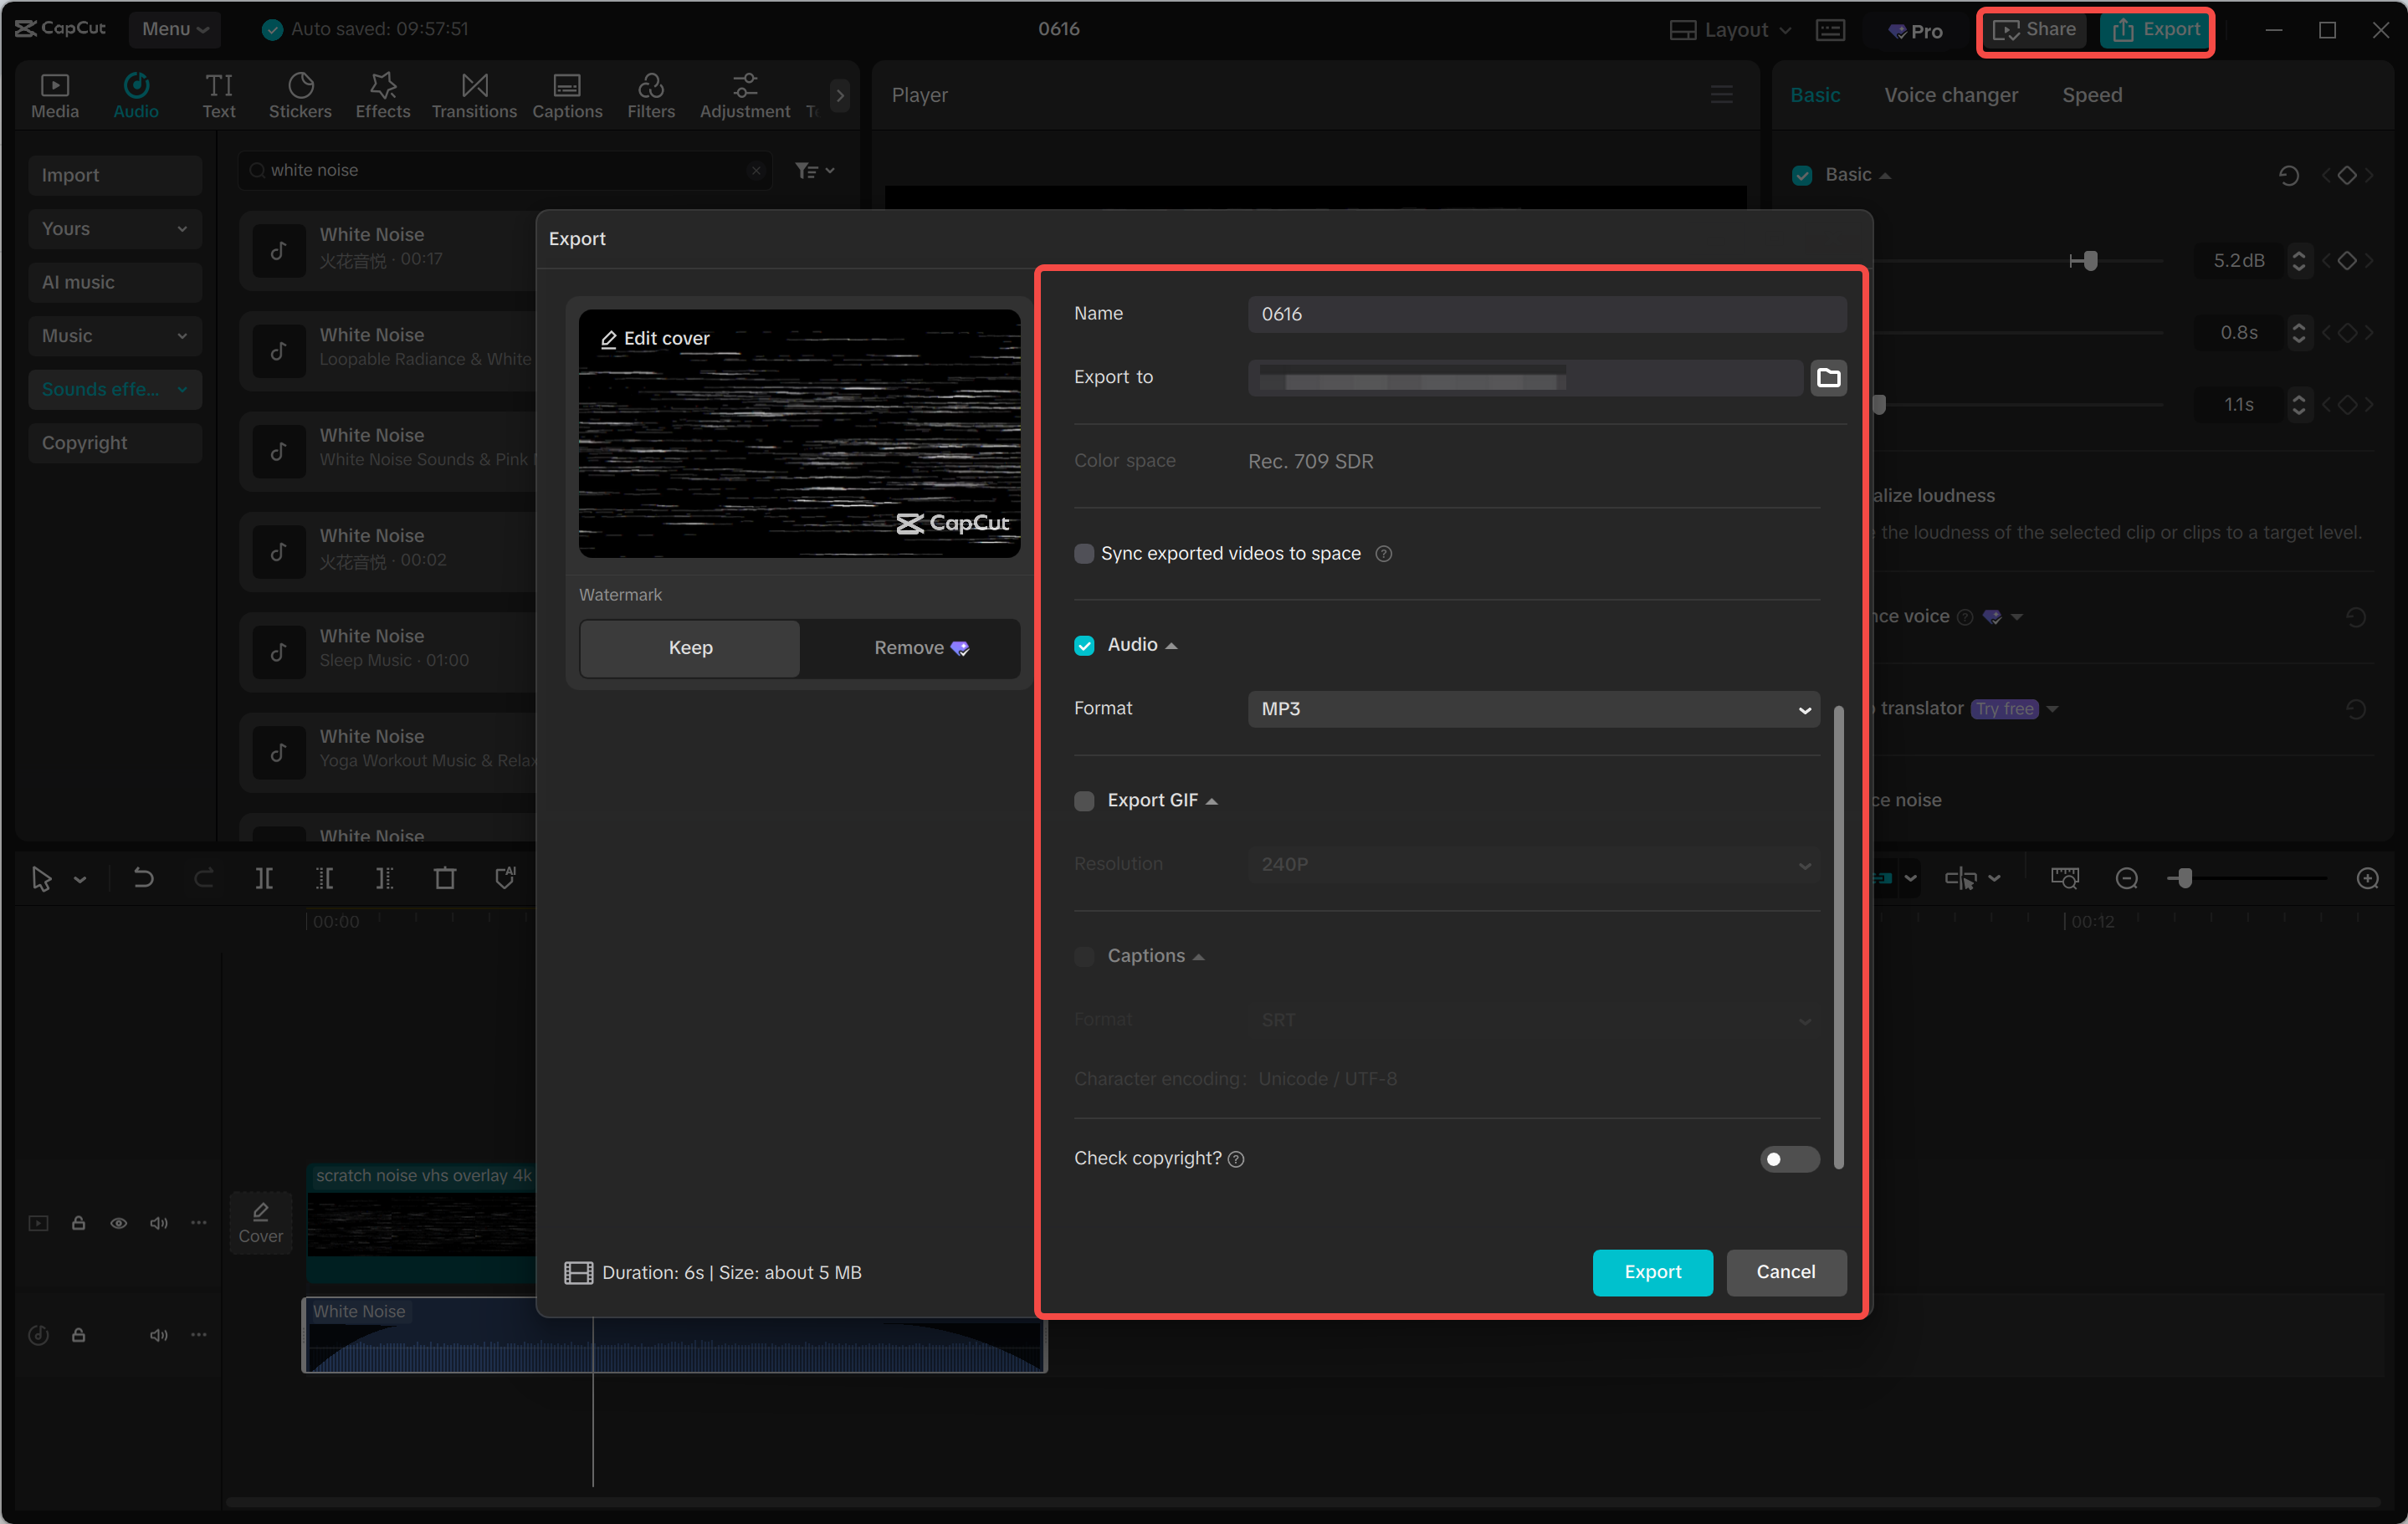Image resolution: width=2408 pixels, height=1524 pixels.
Task: Click the Adjustment panel icon
Action: (x=744, y=94)
